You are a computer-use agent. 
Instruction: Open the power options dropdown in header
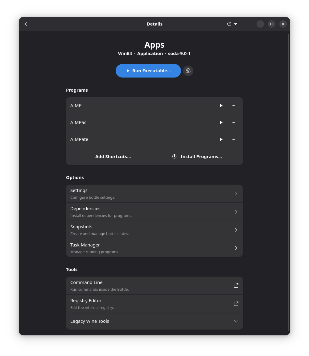[232, 24]
